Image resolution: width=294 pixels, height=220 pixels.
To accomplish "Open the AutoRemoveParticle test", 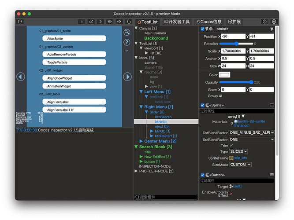I will pyautogui.click(x=74, y=55).
